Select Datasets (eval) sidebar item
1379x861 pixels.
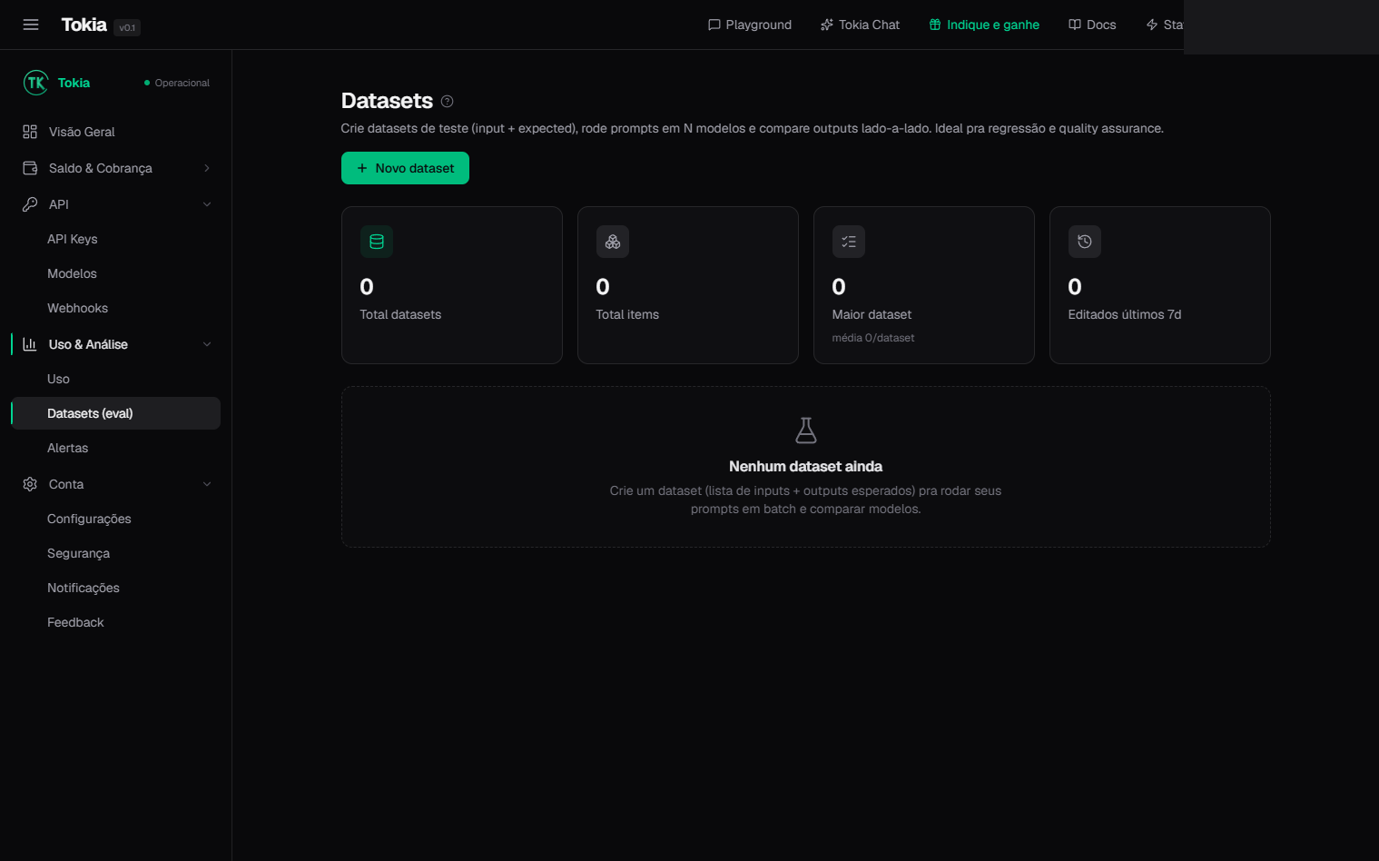pyautogui.click(x=116, y=413)
